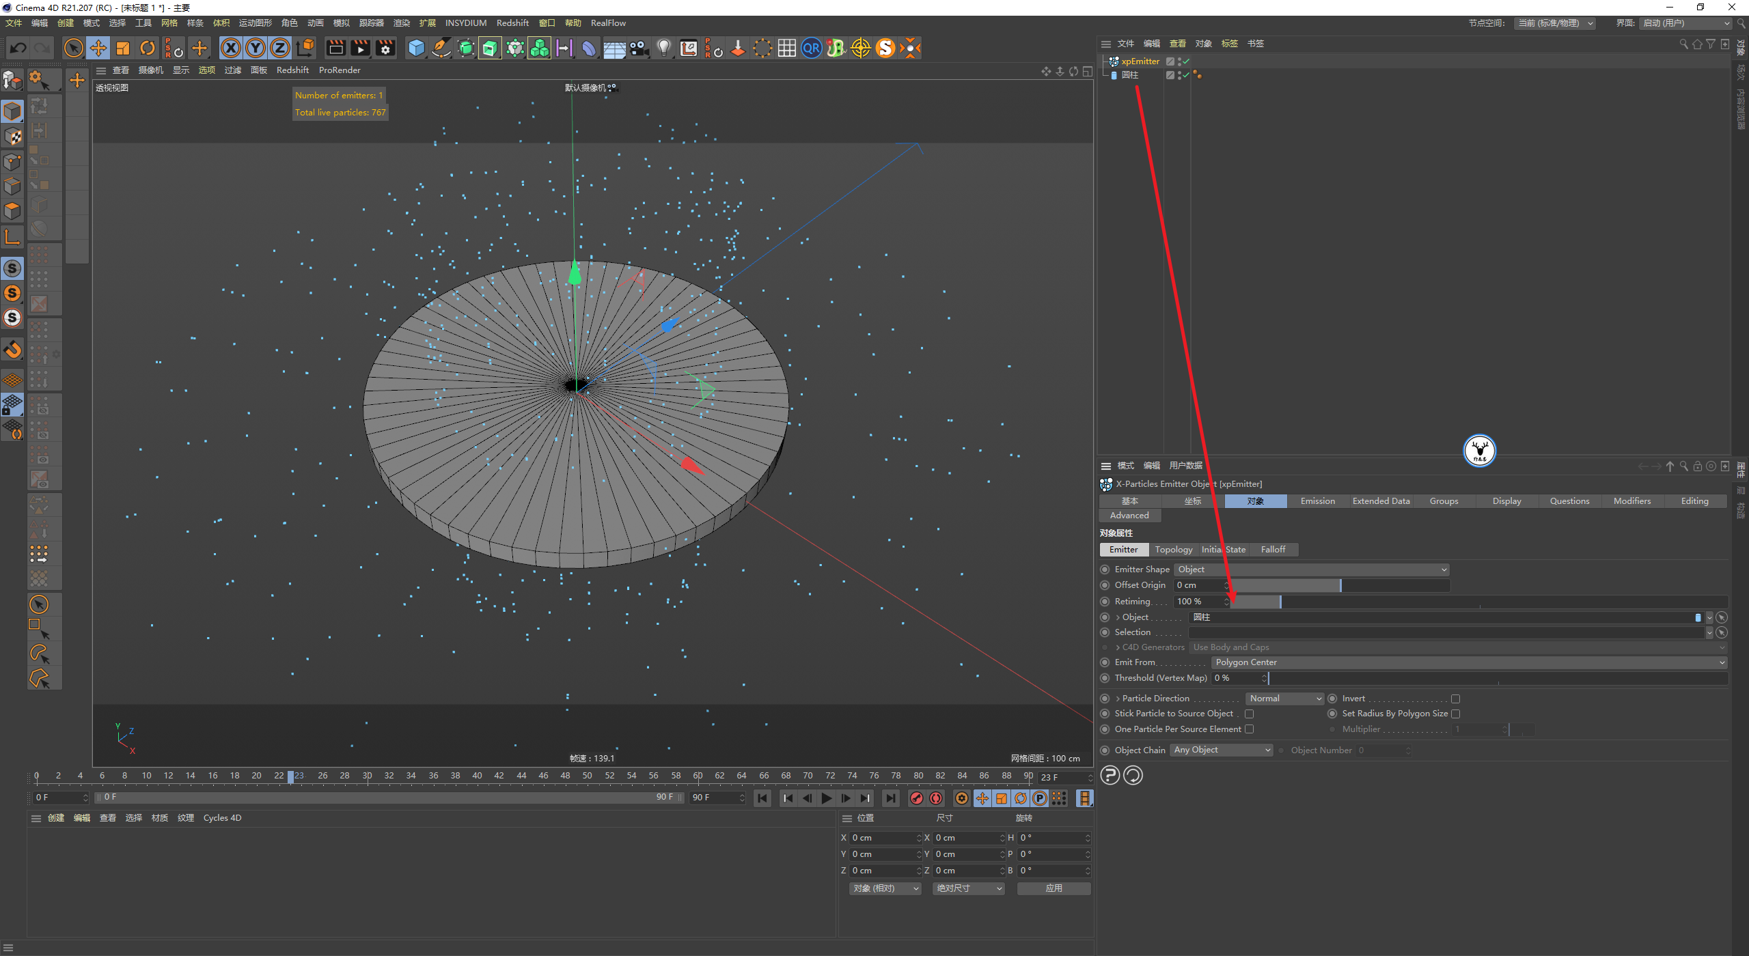
Task: Activate the Rotate tool
Action: [x=148, y=48]
